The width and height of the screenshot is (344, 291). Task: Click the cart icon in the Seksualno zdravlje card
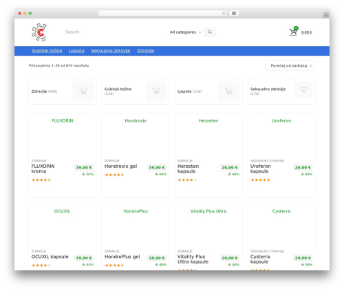pyautogui.click(x=303, y=90)
